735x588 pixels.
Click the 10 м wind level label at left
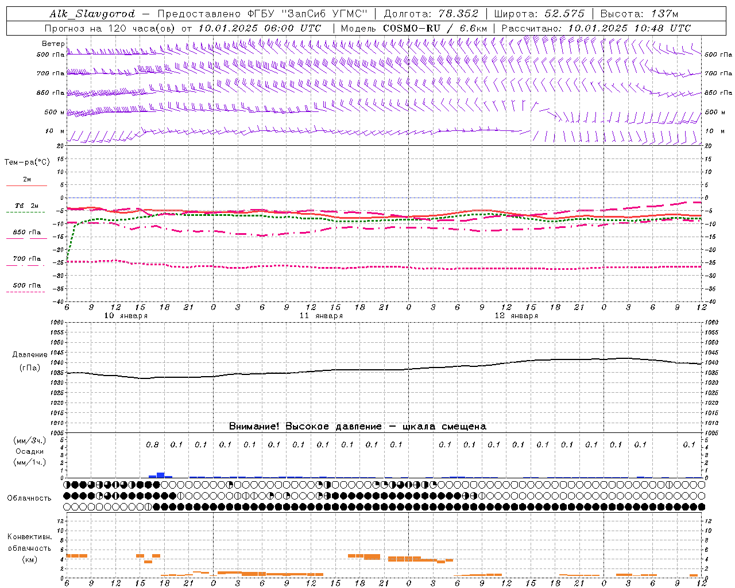55,131
